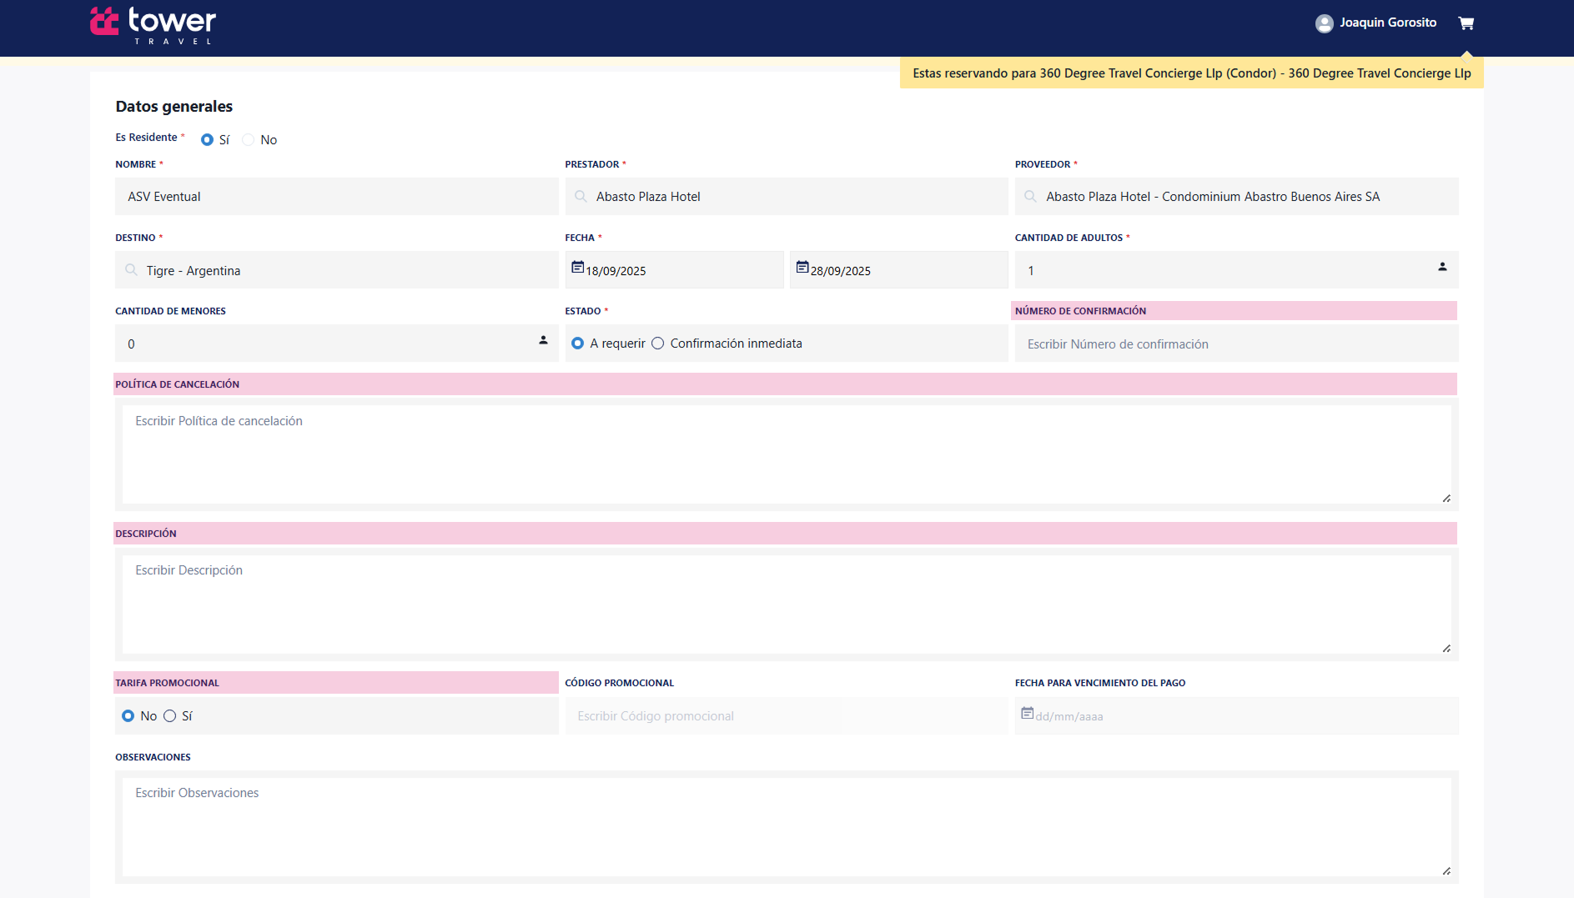1574x898 pixels.
Task: Click the person icon in Cantidad de Menores
Action: (543, 341)
